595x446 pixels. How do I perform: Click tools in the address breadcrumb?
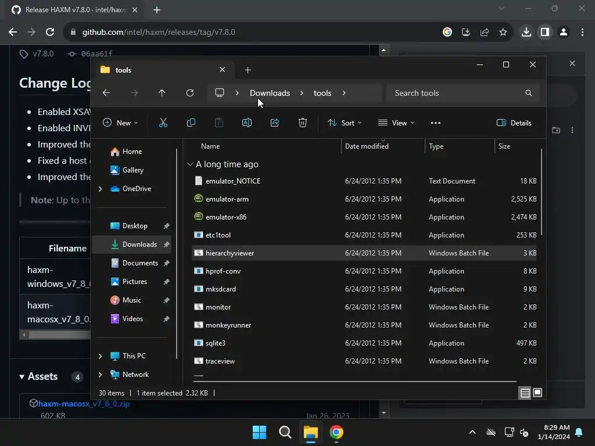(322, 93)
